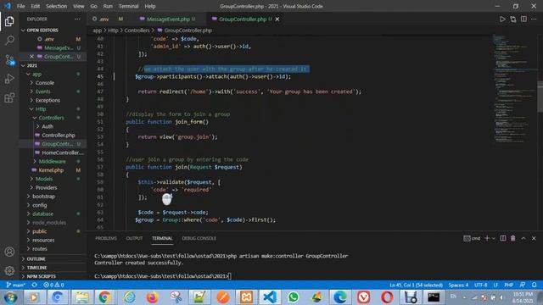The image size is (543, 305).
Task: Open errors and warnings count in status bar
Action: click(x=53, y=285)
